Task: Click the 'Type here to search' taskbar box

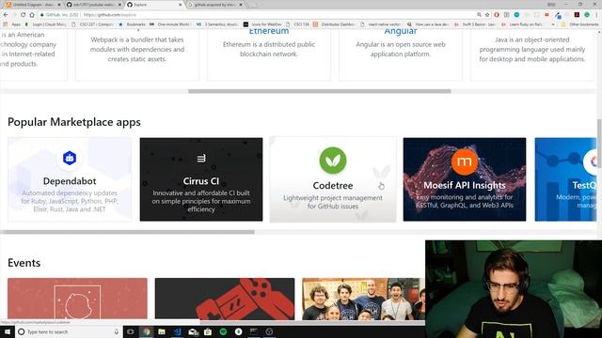Action: [x=69, y=331]
